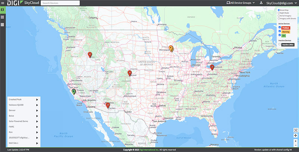Screen dimensions: 299x152
Task: Click the Search Devices input field
Action: click(60, 3)
